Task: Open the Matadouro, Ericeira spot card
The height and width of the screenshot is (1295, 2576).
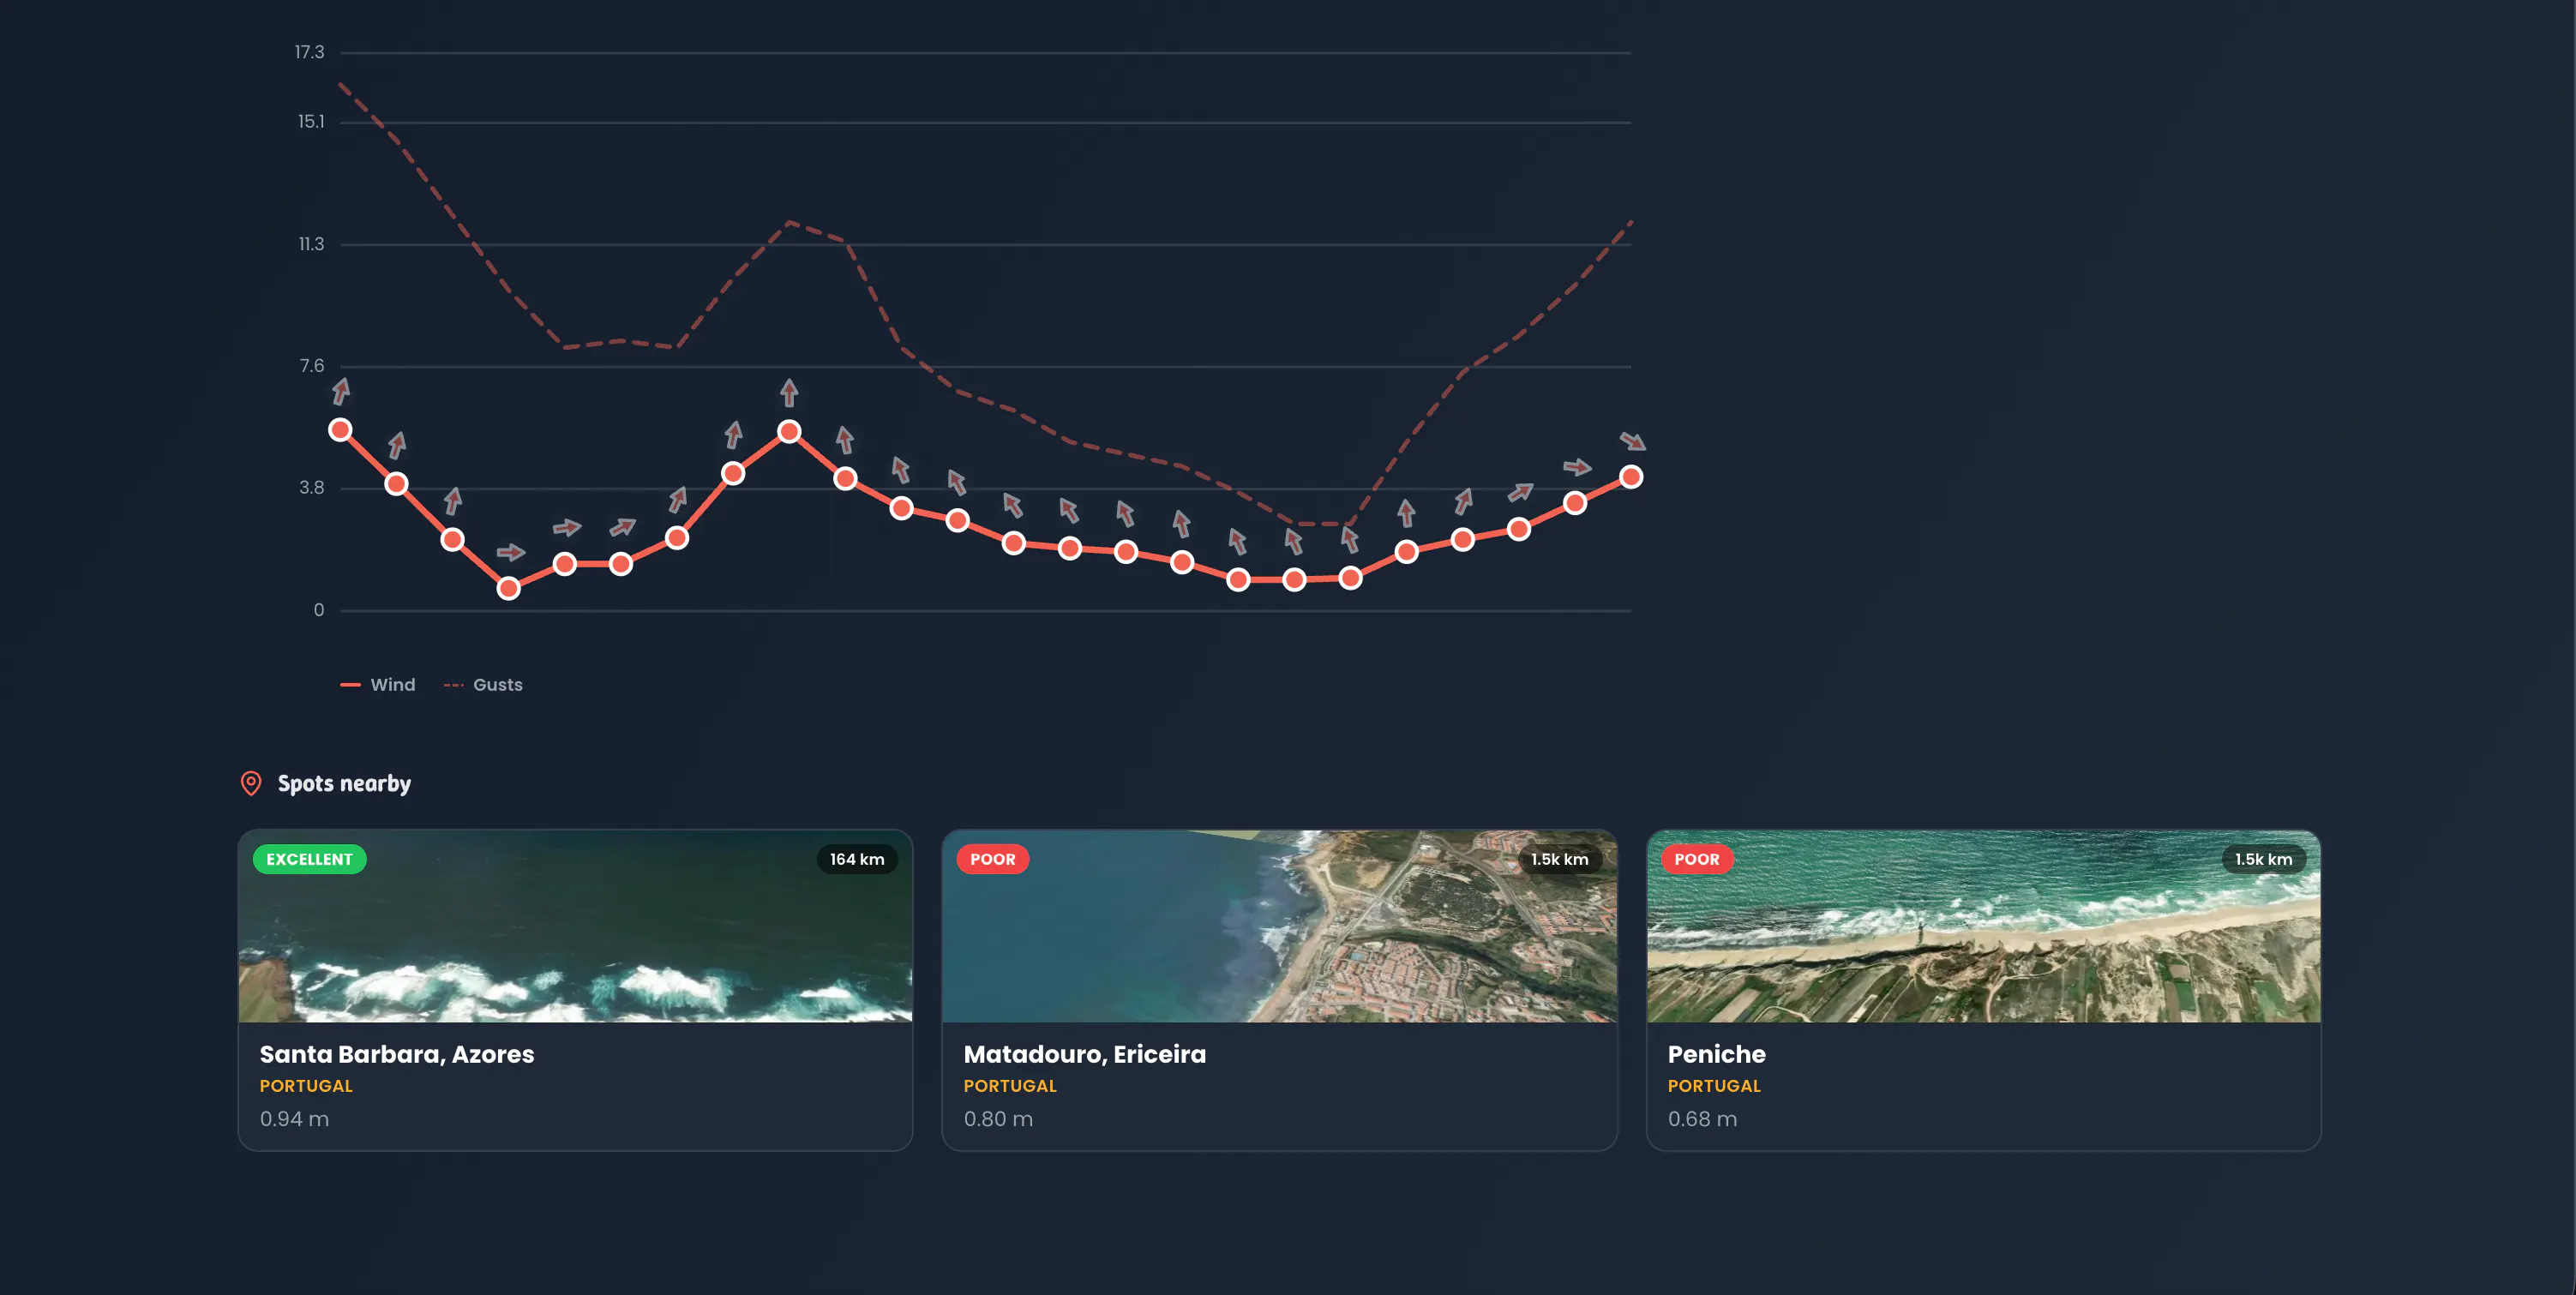Action: coord(1279,989)
